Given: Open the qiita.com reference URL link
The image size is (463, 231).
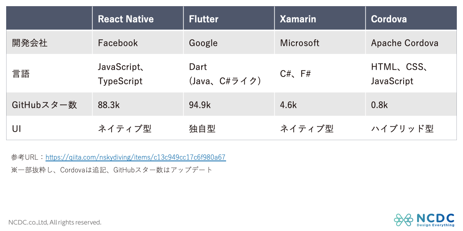Looking at the screenshot, I should (x=135, y=157).
